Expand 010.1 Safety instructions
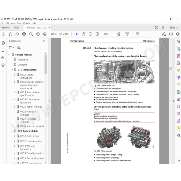Viewport: 181px width, 181px height. [14, 75]
